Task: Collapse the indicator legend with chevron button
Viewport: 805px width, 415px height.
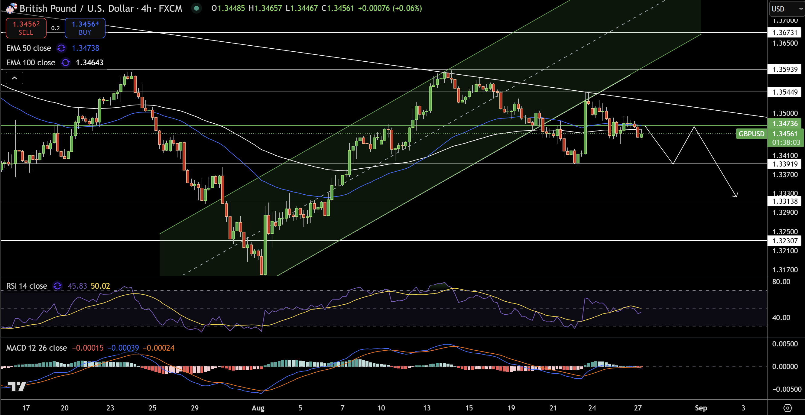Action: pos(15,78)
